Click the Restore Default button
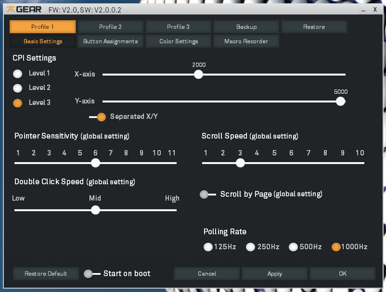The image size is (386, 292). [x=46, y=274]
